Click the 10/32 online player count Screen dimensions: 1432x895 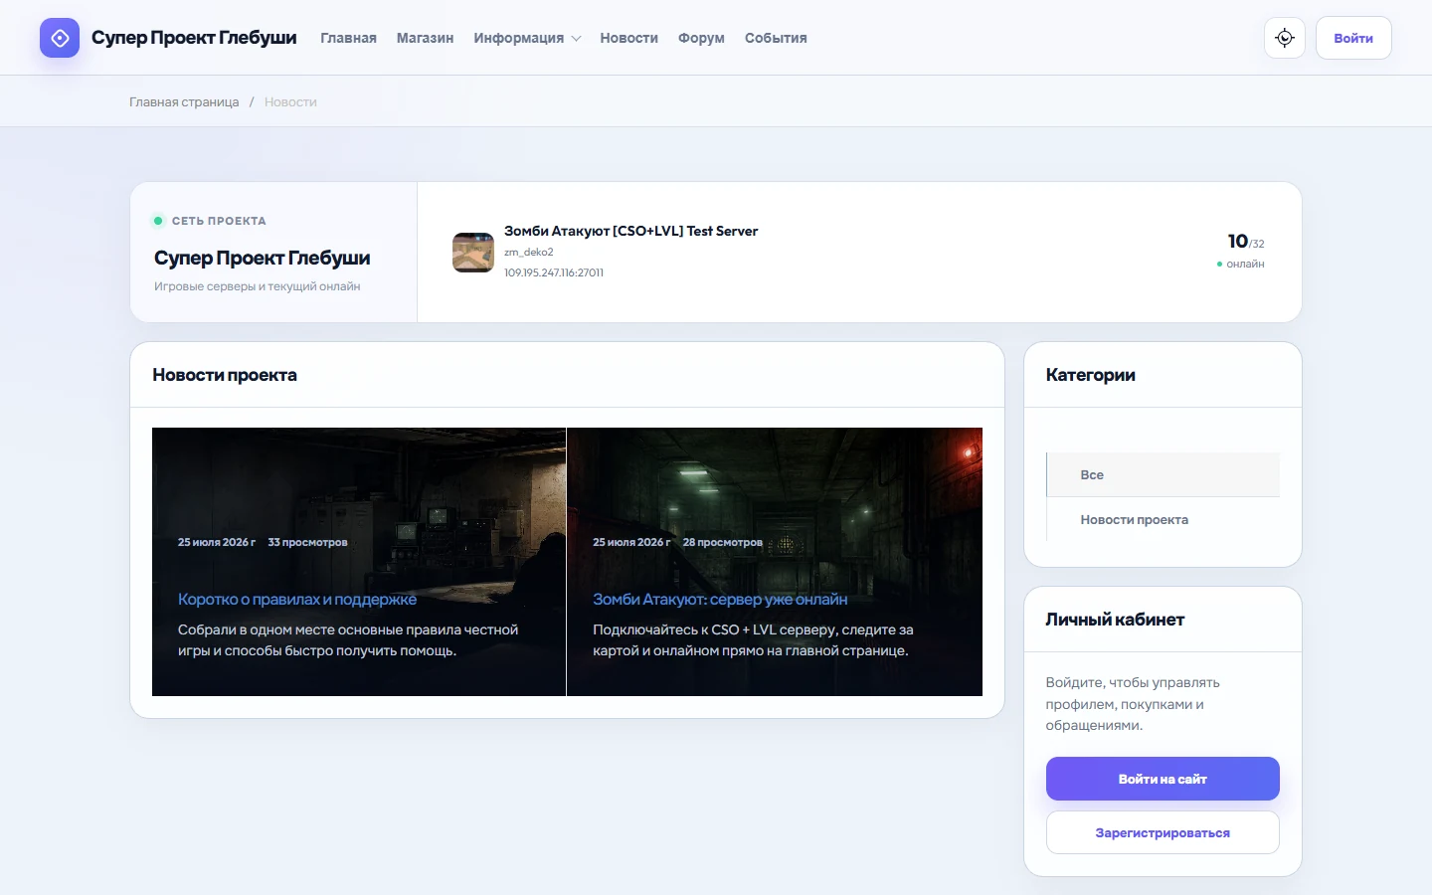(x=1246, y=242)
